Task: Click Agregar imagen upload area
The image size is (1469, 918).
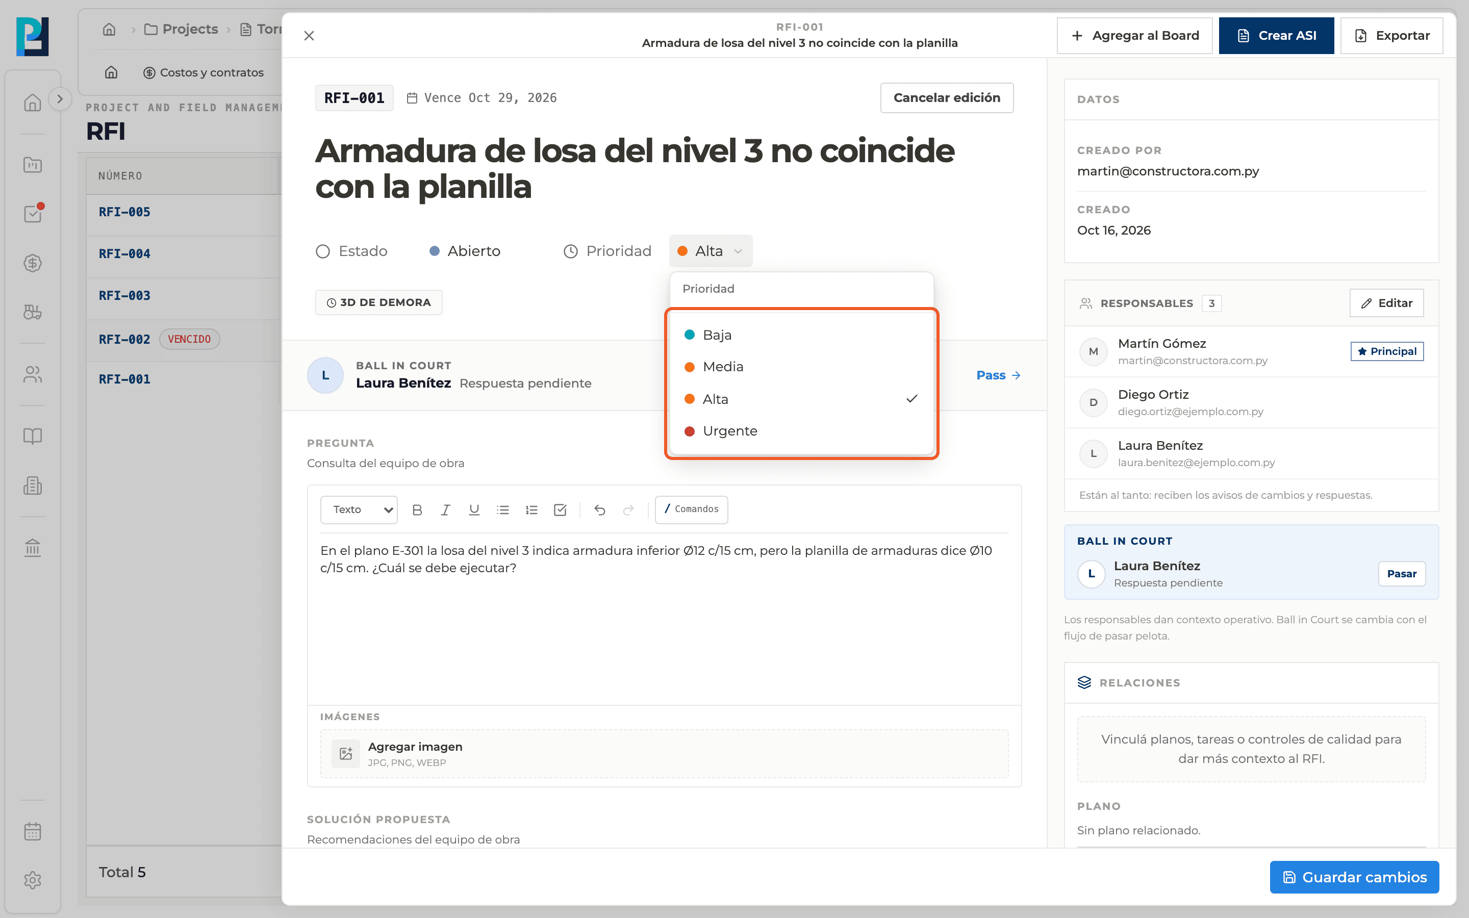Action: coord(664,753)
